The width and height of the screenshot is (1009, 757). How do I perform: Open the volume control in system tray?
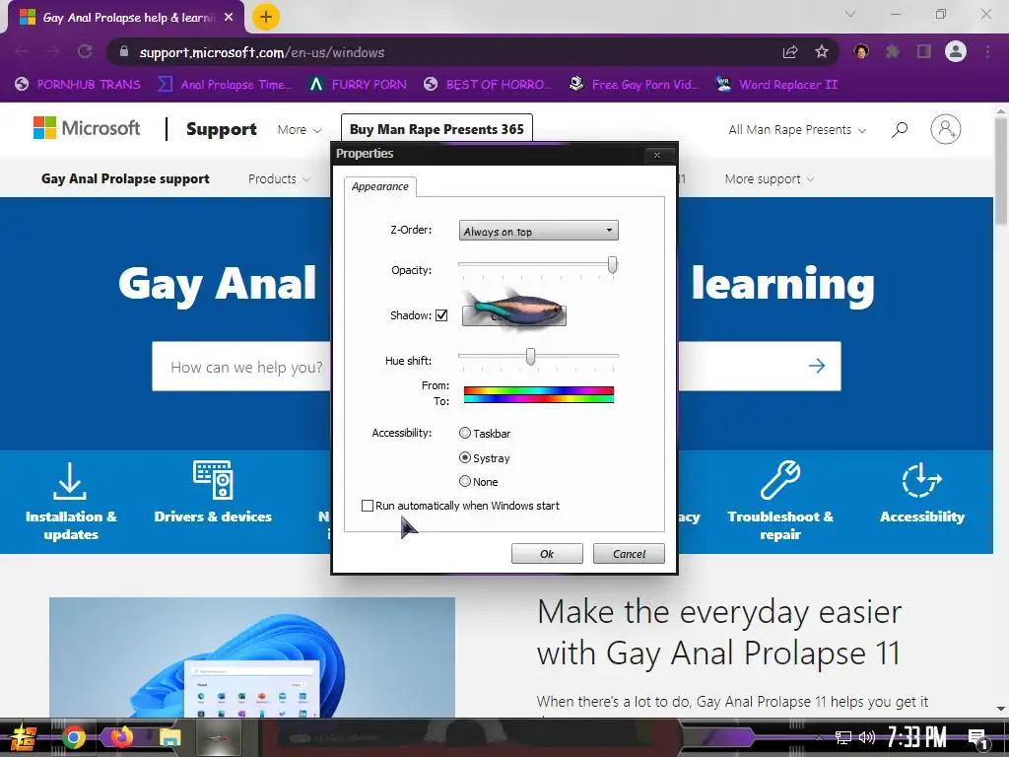point(867,737)
